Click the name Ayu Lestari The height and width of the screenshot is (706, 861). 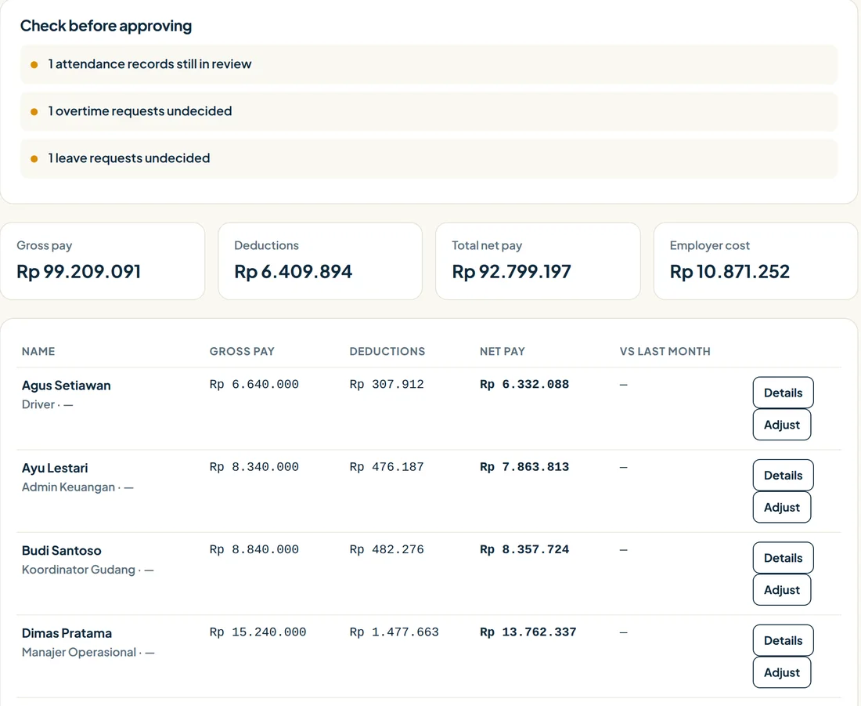coord(55,468)
